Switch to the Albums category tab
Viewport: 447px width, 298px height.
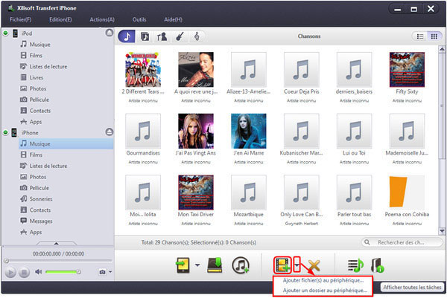(145, 36)
